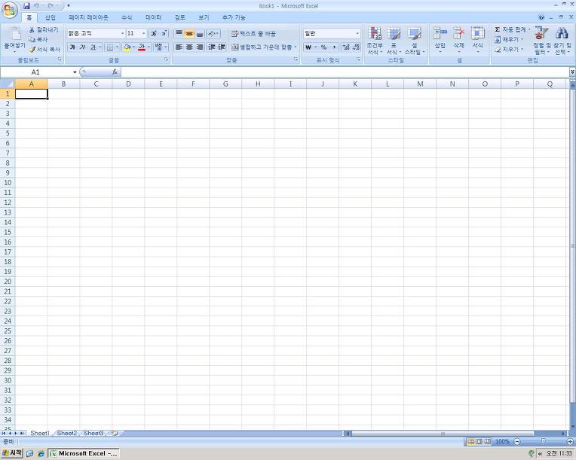Toggle underline (underlined 가) formatting
This screenshot has height=460, width=576.
pos(93,47)
